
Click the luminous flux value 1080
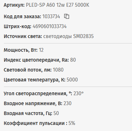tap(58, 70)
